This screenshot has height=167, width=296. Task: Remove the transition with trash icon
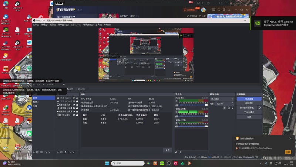[x=229, y=108]
